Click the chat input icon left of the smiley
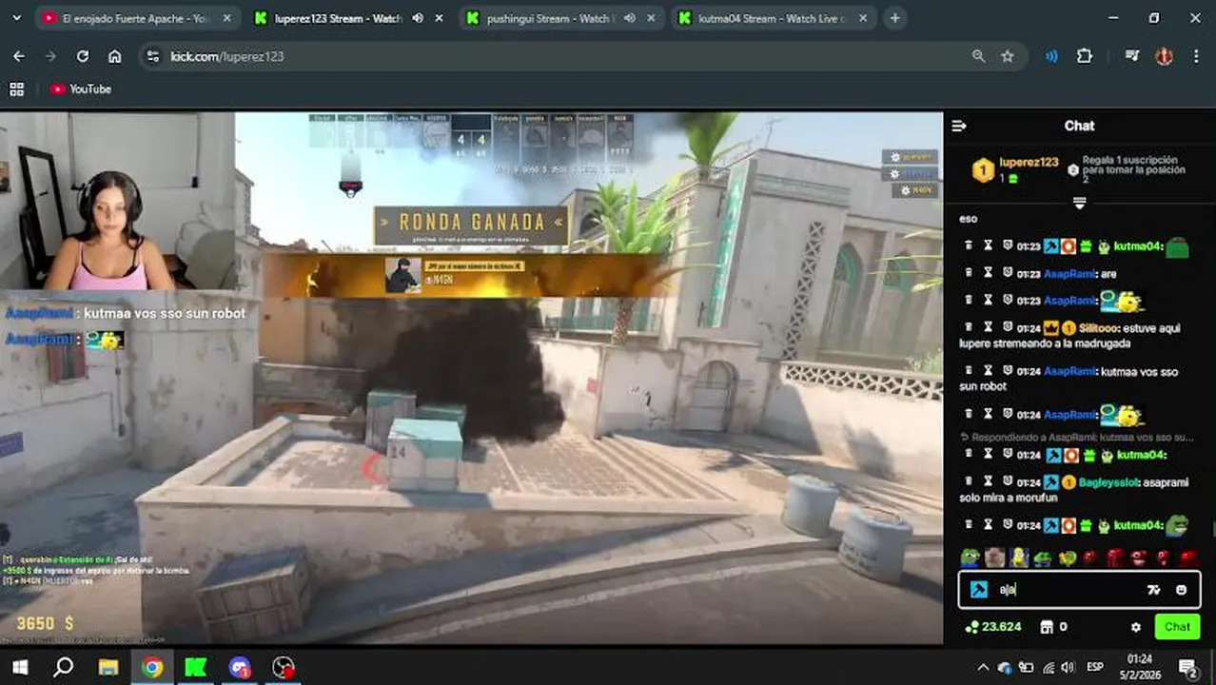 pos(1154,590)
